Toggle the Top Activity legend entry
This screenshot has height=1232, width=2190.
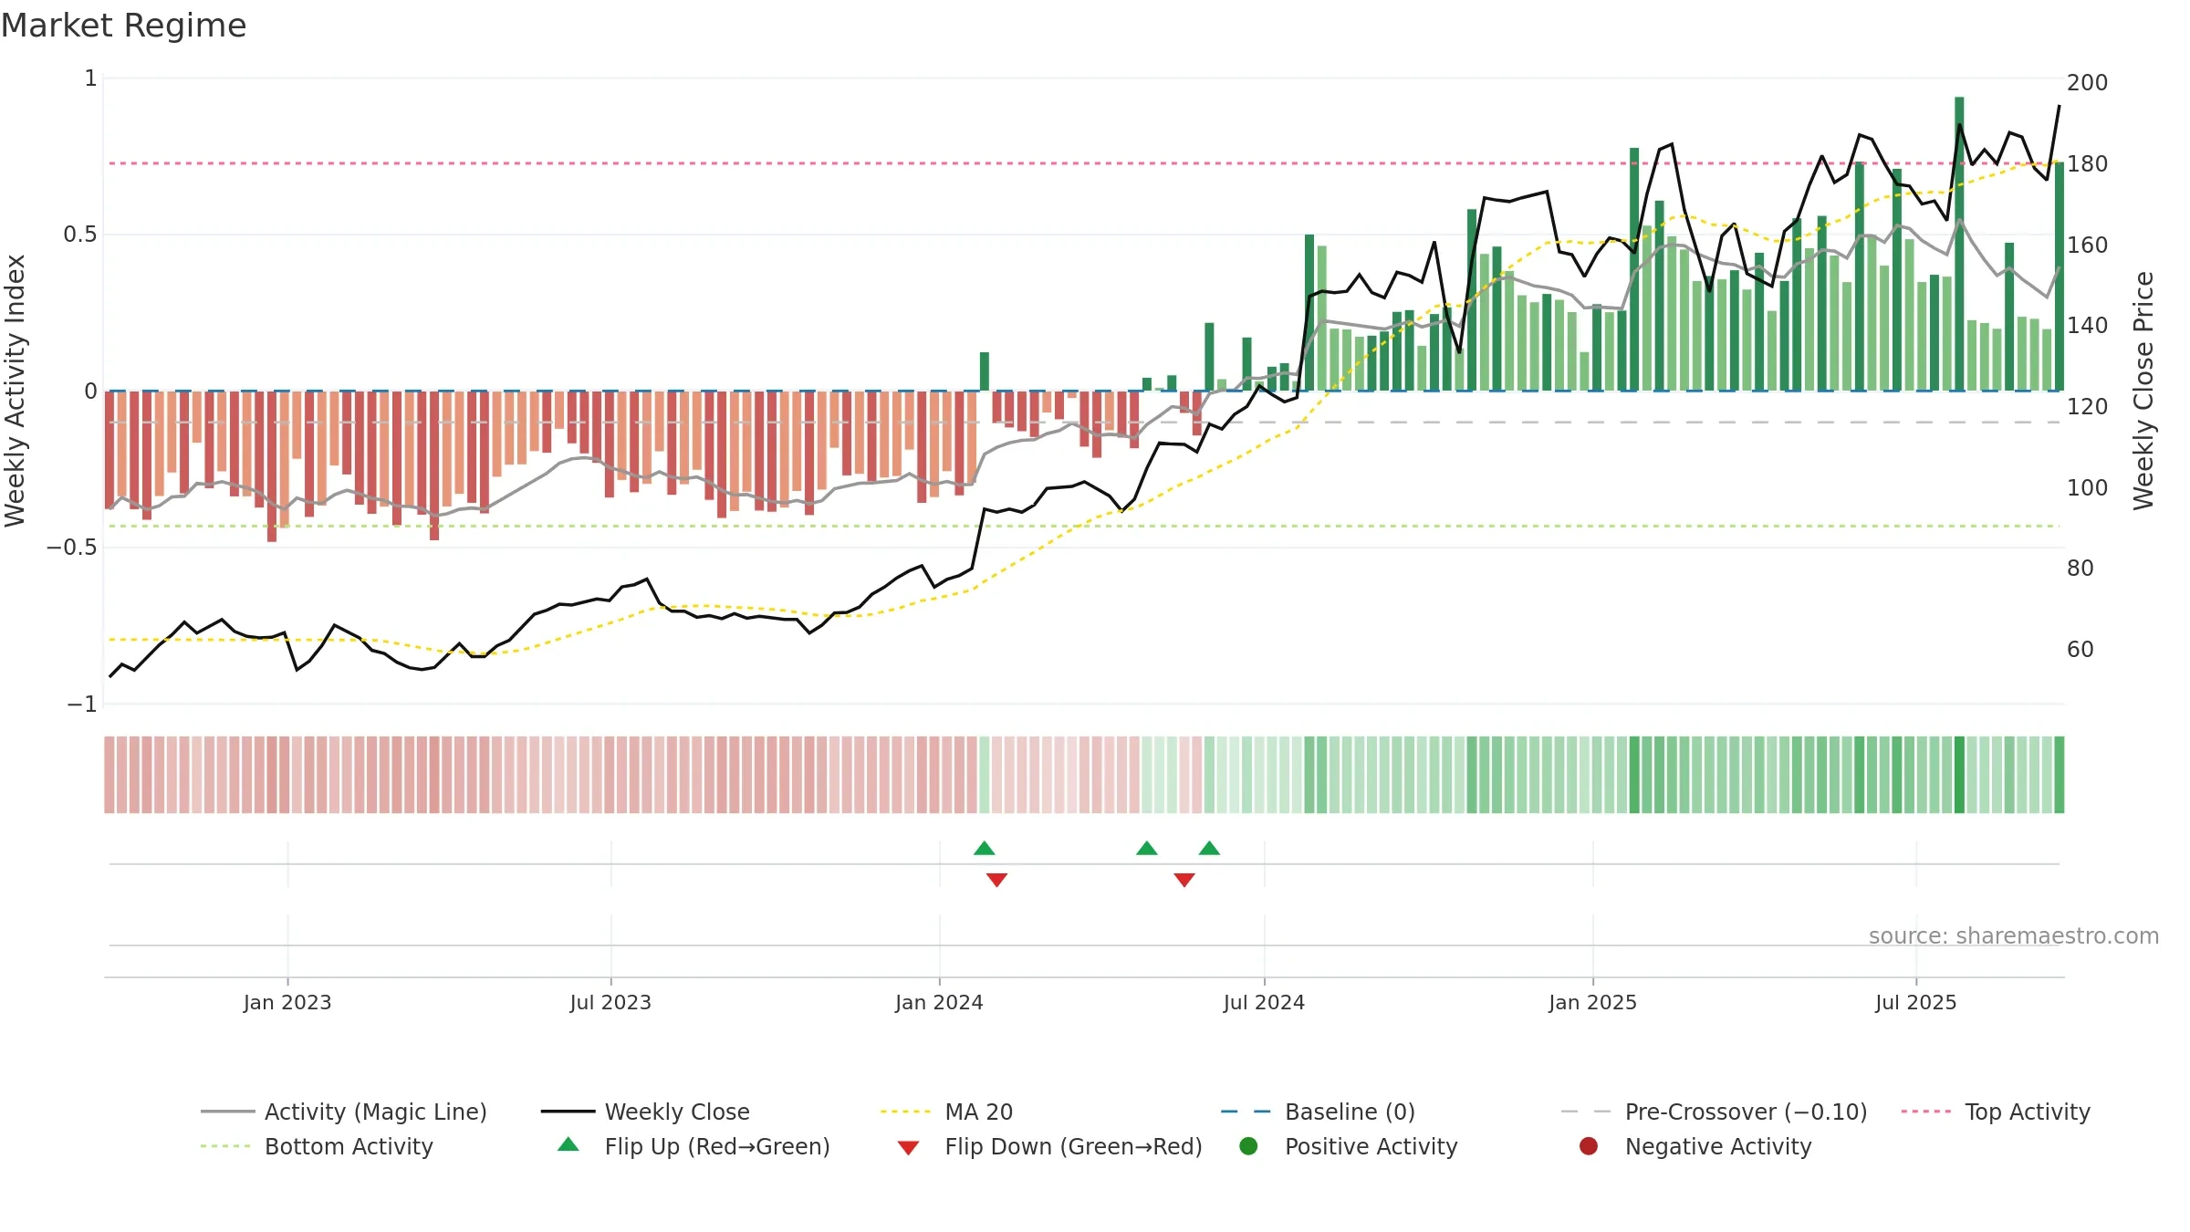1996,1112
